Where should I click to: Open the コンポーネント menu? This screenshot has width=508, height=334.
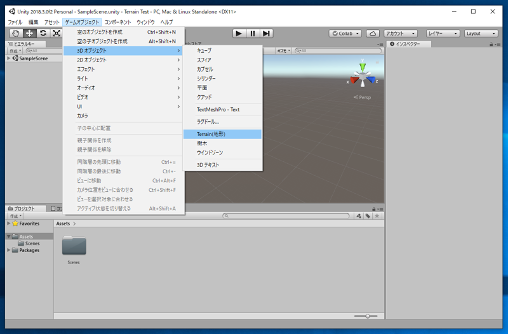117,22
